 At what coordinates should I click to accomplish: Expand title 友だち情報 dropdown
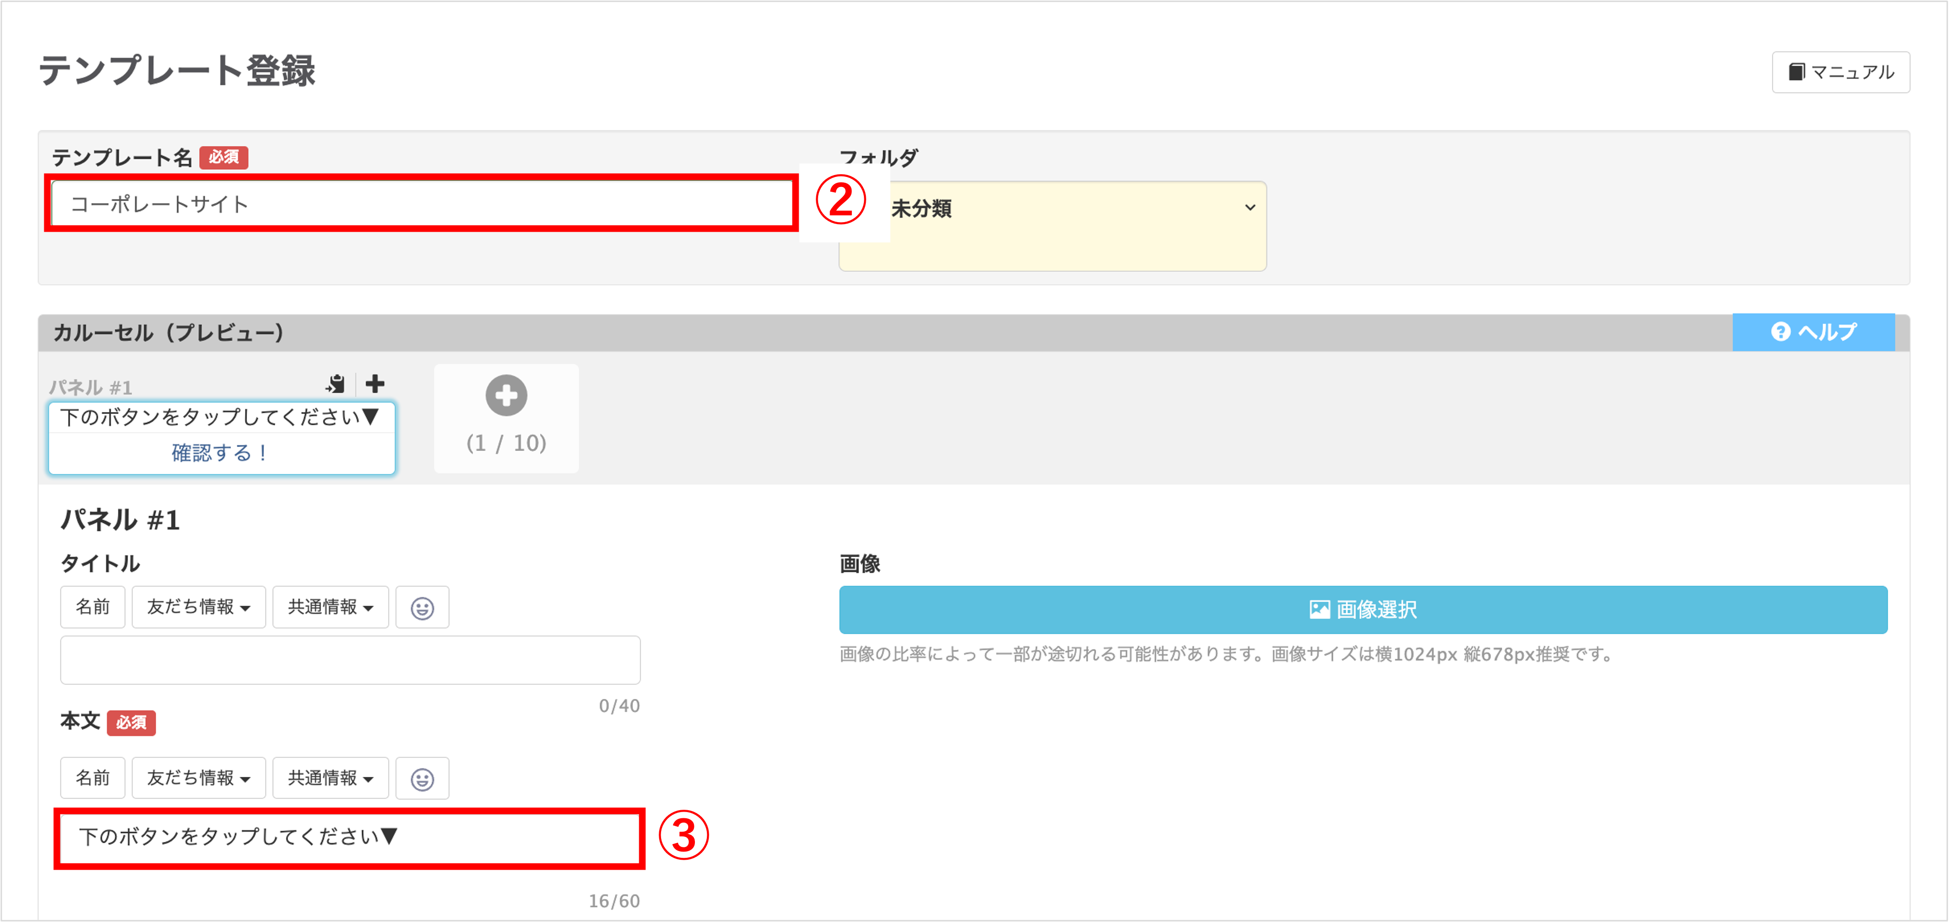pos(198,608)
